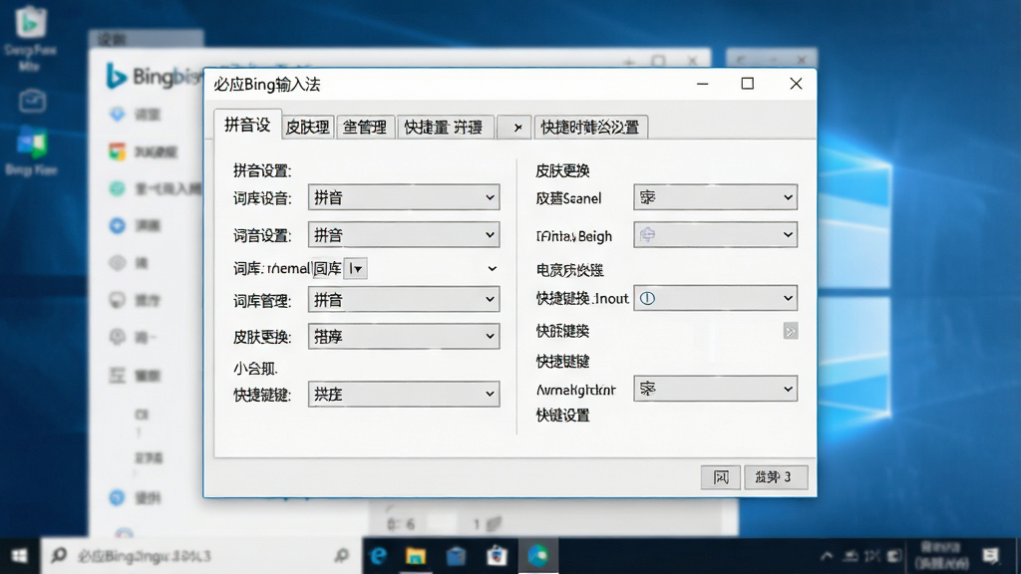This screenshot has height=574, width=1021.
Task: Expand the dropdown beside the Scanel label
Action: [715, 196]
